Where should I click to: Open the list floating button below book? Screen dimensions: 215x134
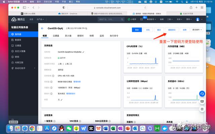coord(202,109)
